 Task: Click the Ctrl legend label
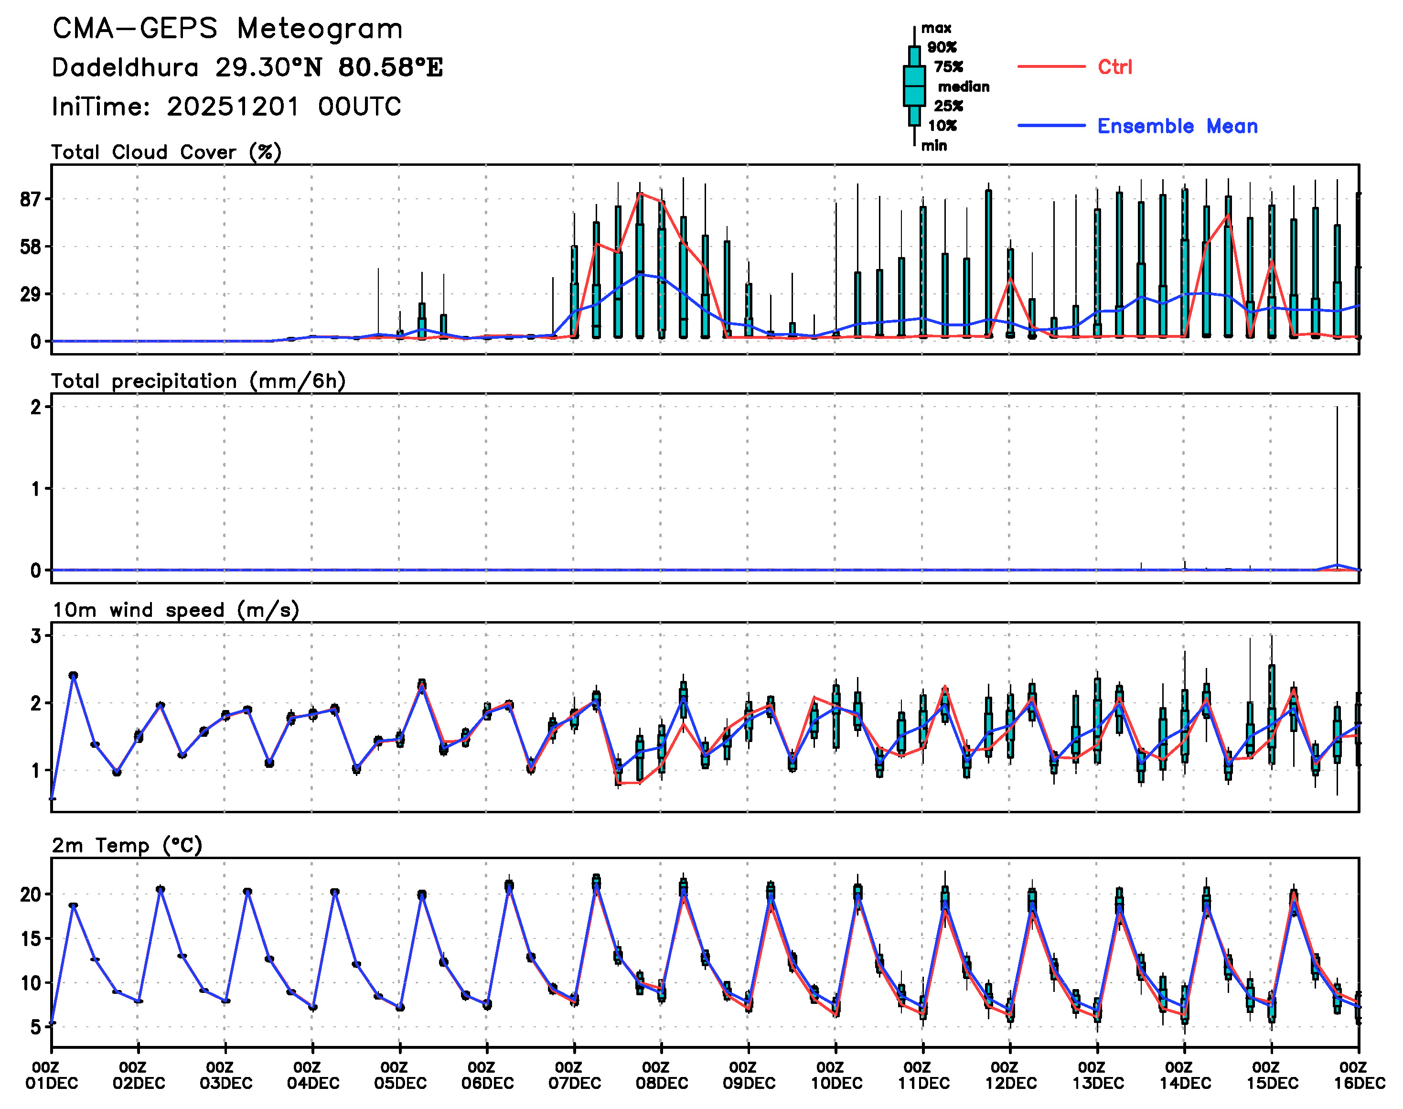tap(1114, 67)
